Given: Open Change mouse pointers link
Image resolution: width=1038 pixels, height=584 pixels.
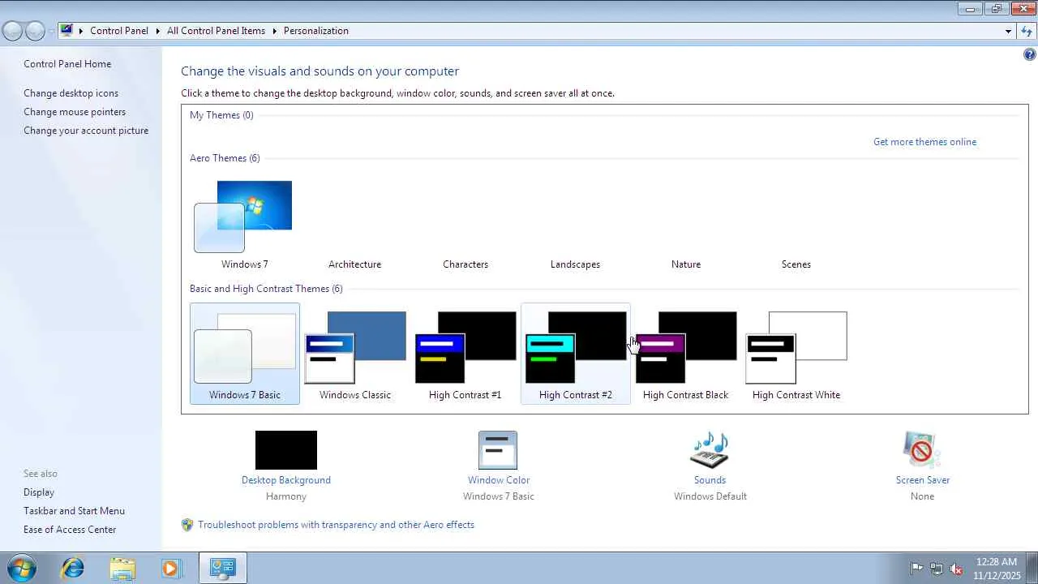Looking at the screenshot, I should [x=75, y=112].
